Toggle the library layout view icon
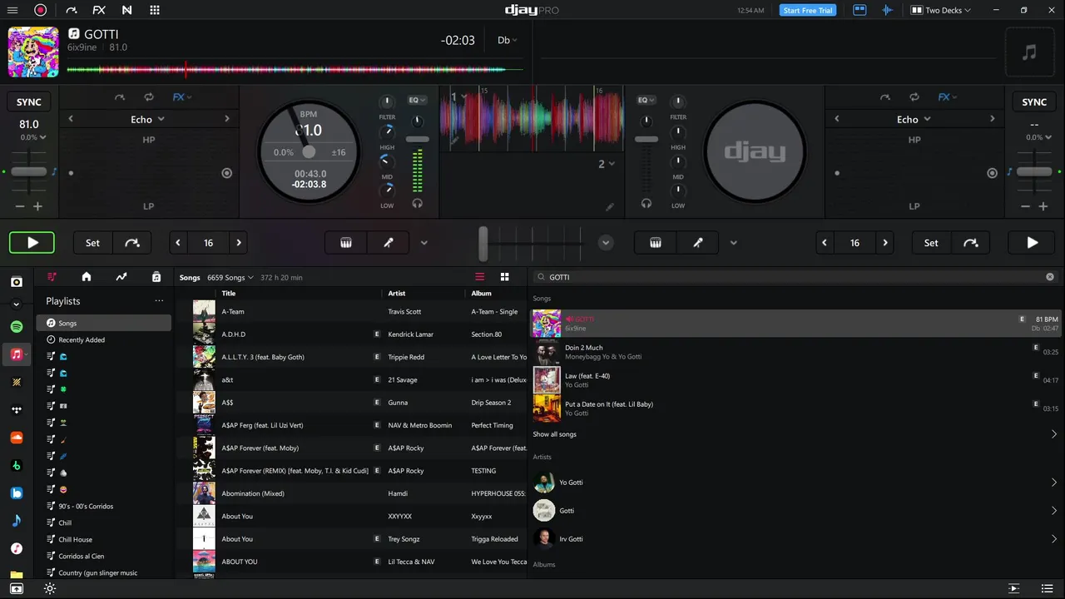The width and height of the screenshot is (1065, 599). [x=859, y=10]
